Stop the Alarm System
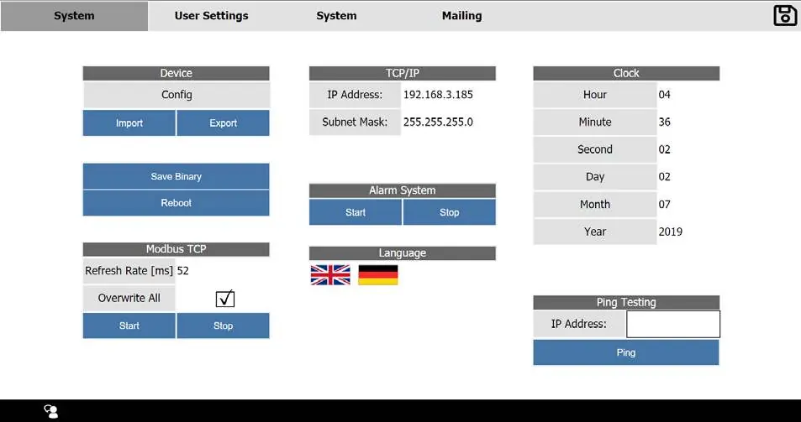This screenshot has width=801, height=422. [x=450, y=212]
